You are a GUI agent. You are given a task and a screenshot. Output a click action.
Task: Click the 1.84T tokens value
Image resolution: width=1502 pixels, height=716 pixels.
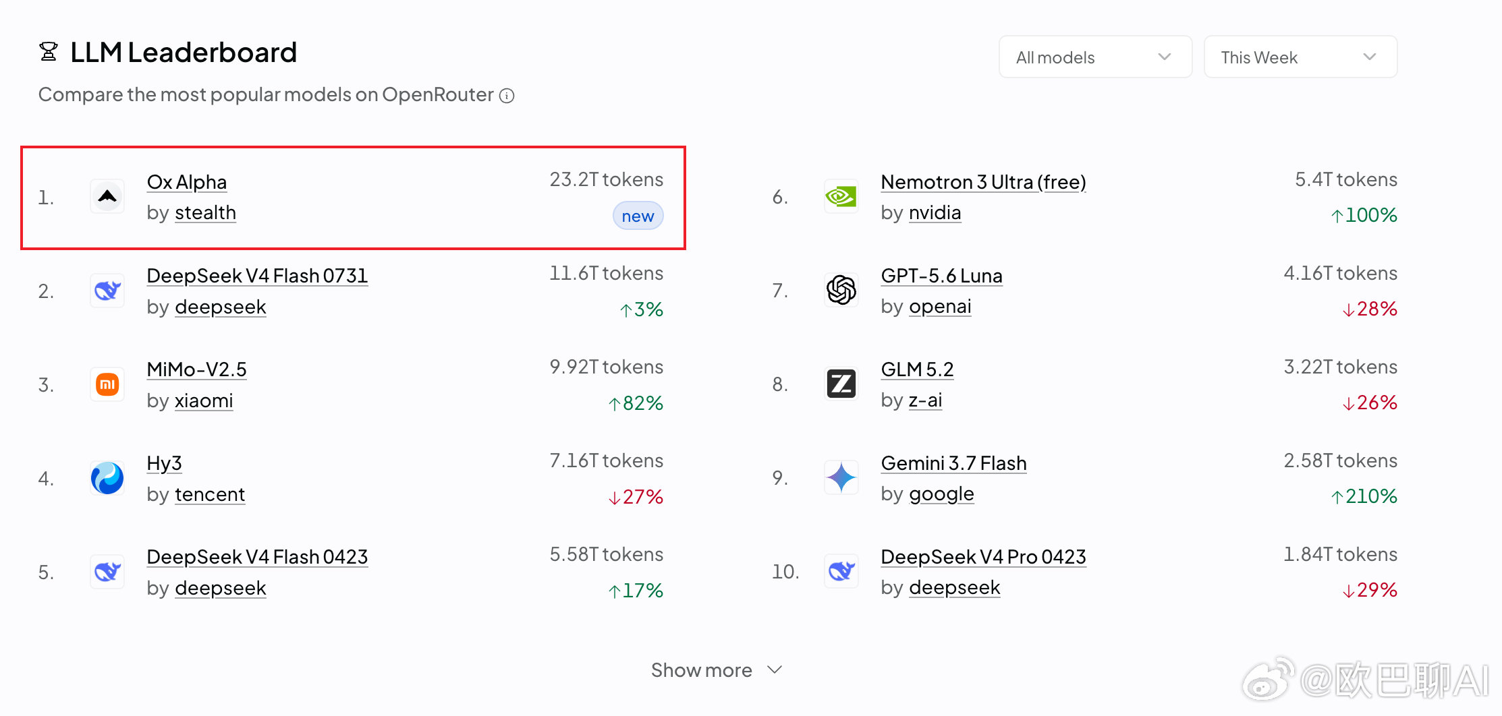click(1341, 555)
